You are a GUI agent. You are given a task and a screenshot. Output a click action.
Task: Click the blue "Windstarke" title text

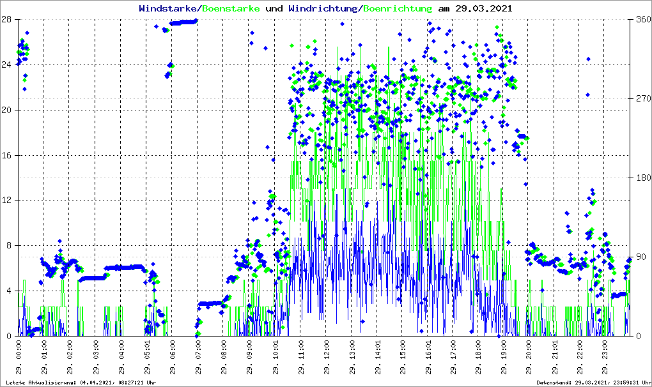click(x=169, y=9)
